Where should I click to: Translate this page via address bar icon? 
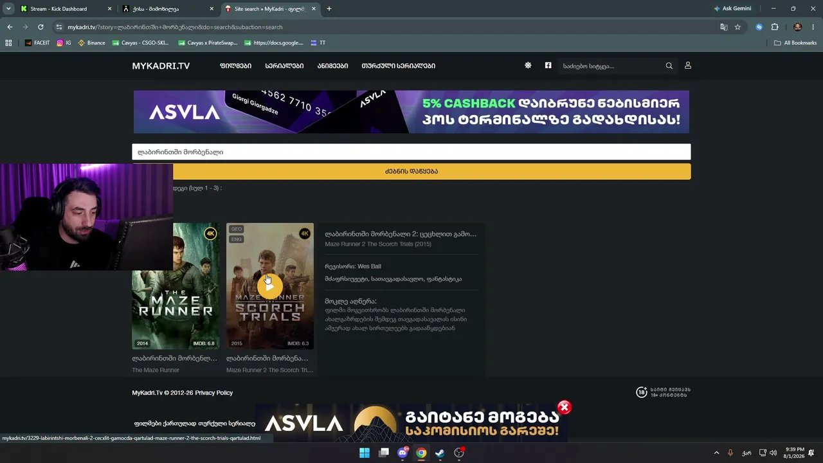pyautogui.click(x=724, y=27)
